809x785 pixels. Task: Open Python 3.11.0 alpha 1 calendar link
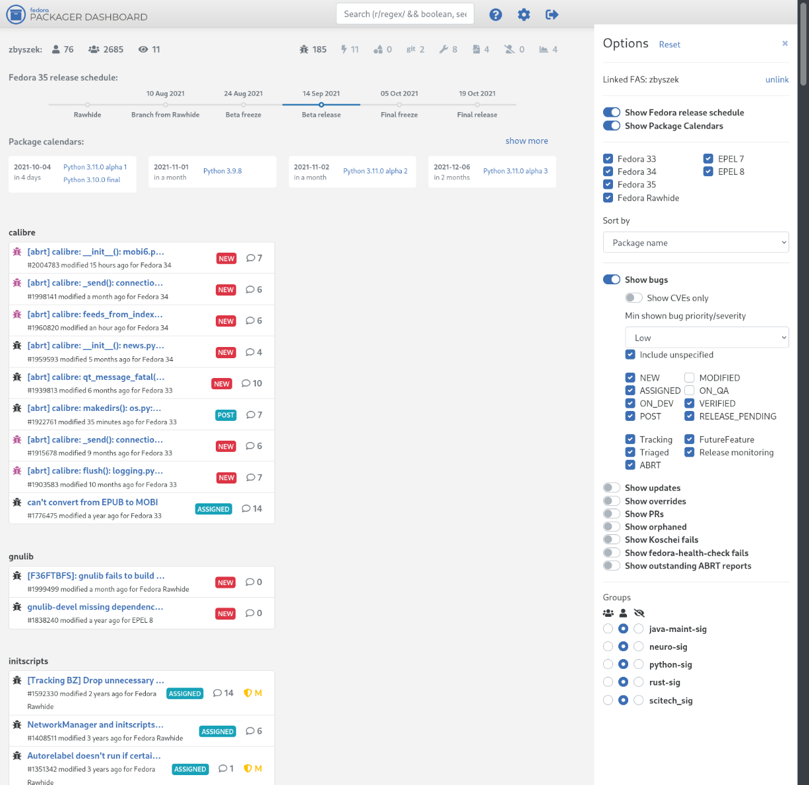[95, 167]
